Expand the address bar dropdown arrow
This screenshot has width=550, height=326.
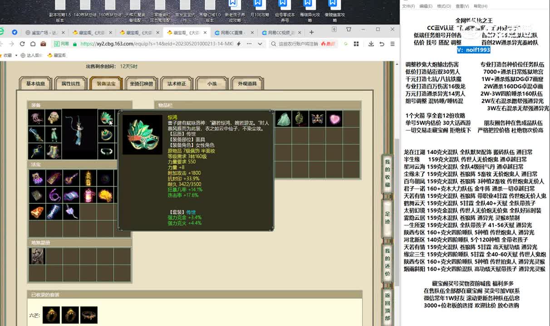point(260,44)
